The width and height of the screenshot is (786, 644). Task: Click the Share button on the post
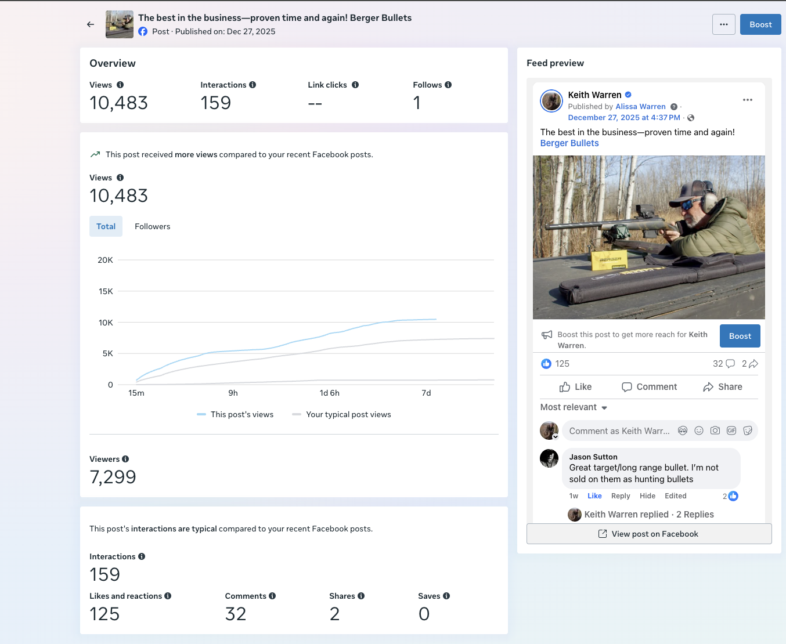[x=723, y=387]
